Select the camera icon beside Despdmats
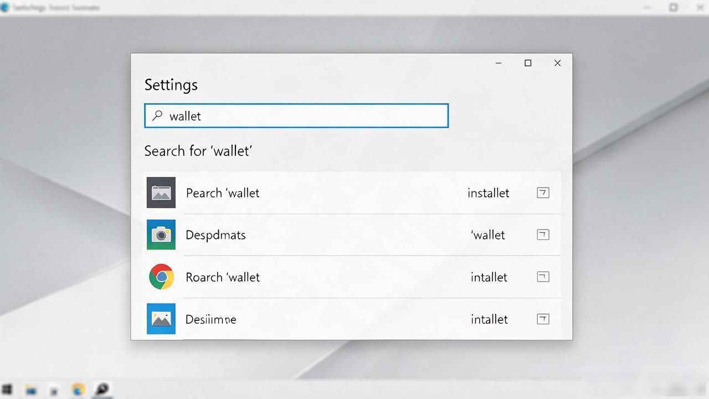Image resolution: width=709 pixels, height=399 pixels. 161,235
